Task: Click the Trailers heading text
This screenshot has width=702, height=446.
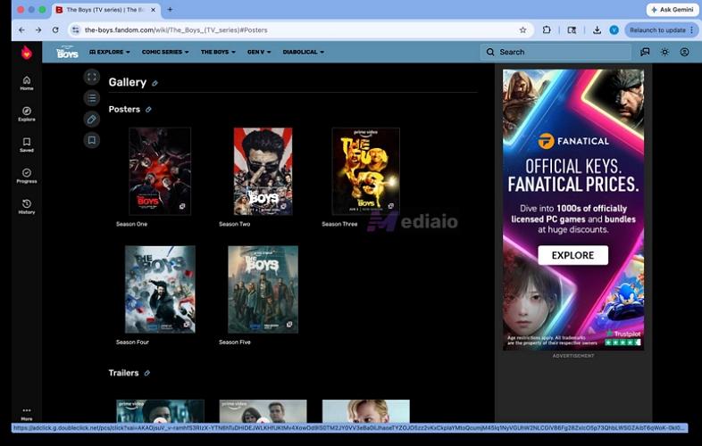Action: point(123,373)
